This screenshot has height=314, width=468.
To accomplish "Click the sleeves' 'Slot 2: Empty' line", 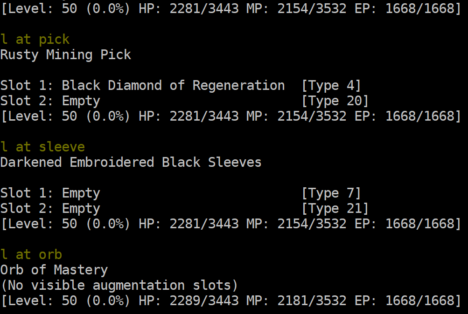I will tap(50, 209).
